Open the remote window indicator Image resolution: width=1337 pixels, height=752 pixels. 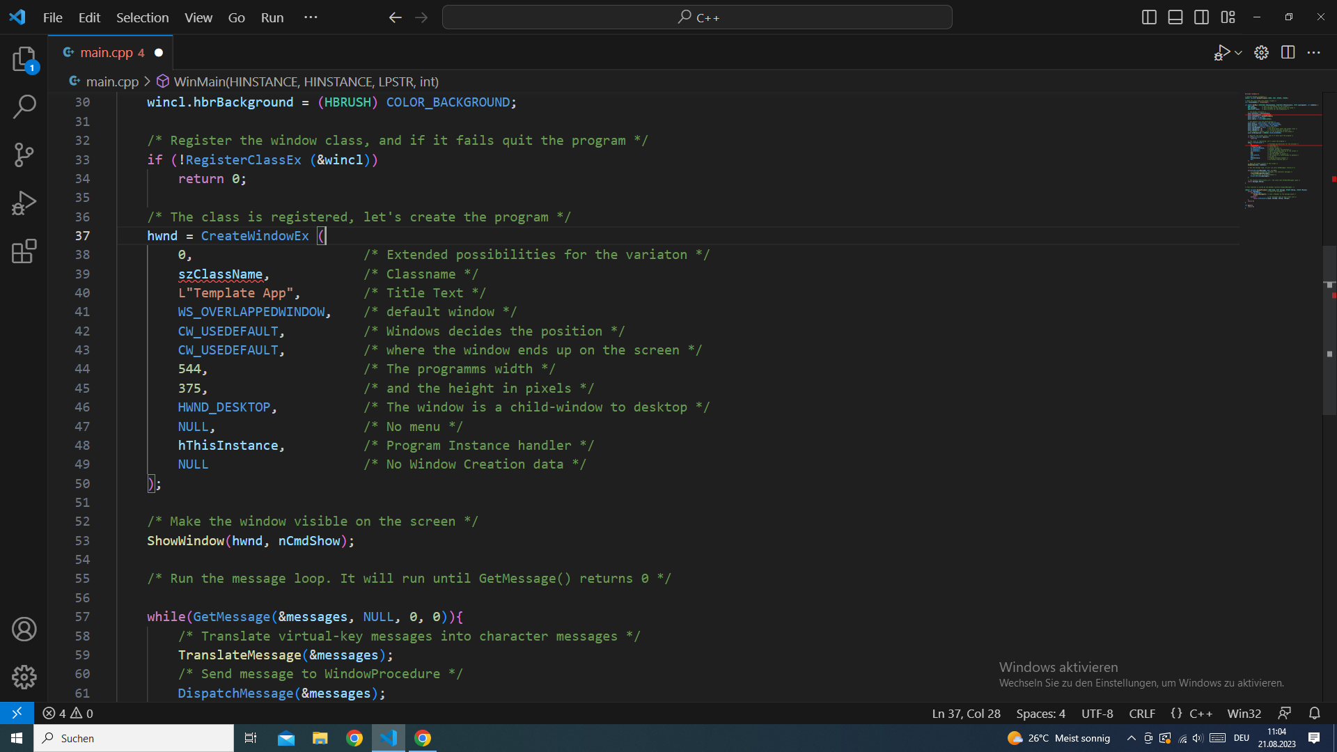point(17,713)
